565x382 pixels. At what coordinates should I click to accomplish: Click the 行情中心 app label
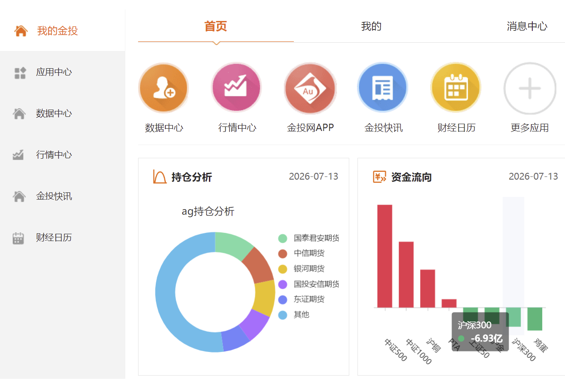237,128
